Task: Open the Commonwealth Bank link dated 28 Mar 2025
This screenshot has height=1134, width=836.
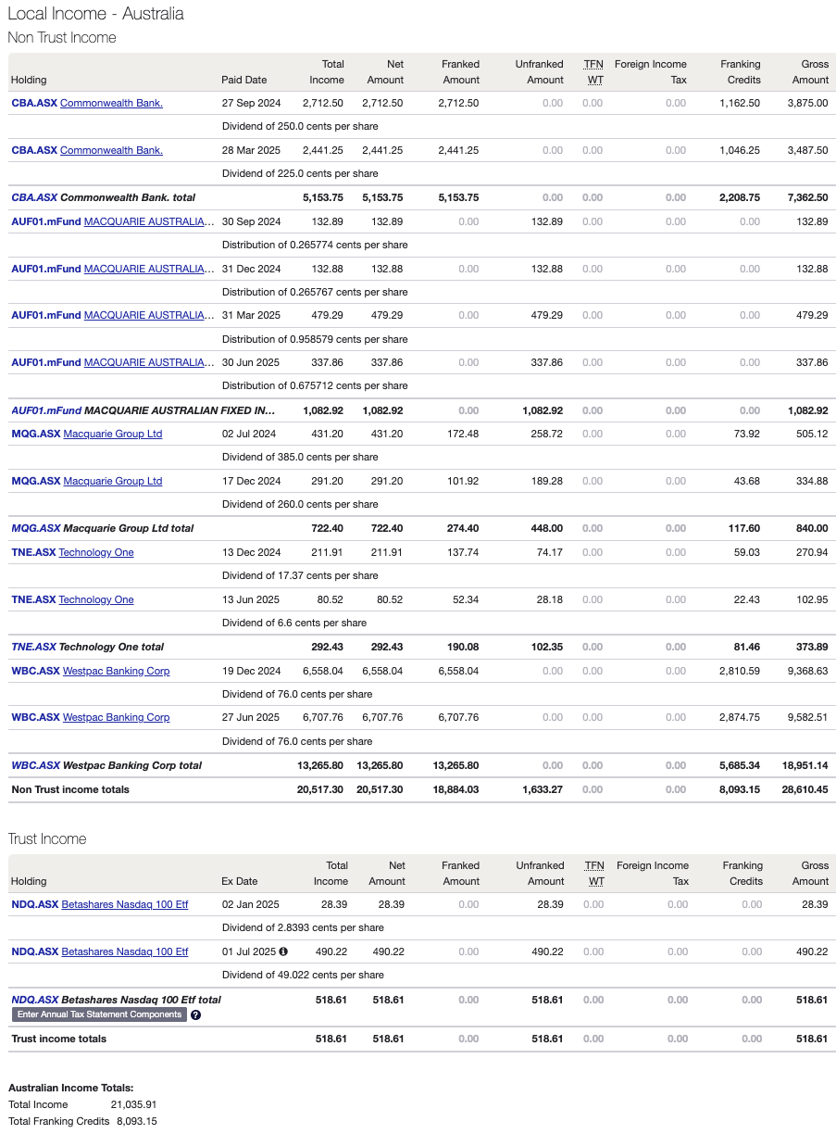Action: tap(110, 150)
